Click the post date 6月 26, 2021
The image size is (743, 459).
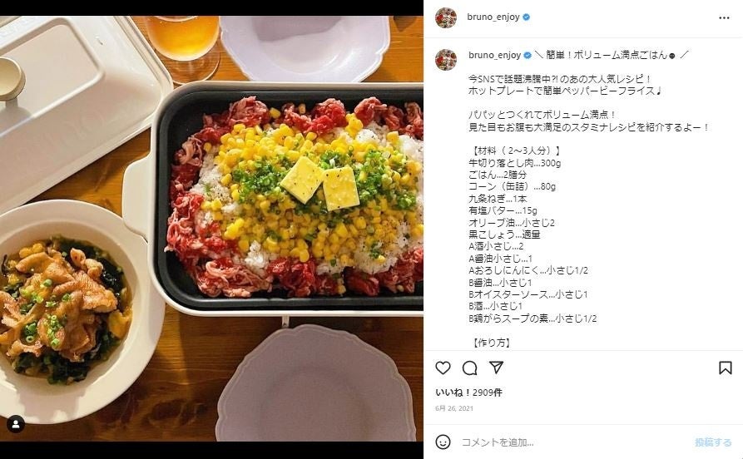coord(454,408)
